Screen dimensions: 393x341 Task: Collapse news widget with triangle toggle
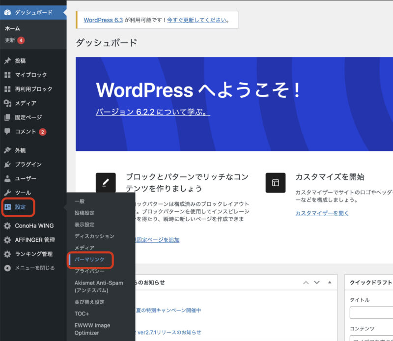click(x=330, y=283)
